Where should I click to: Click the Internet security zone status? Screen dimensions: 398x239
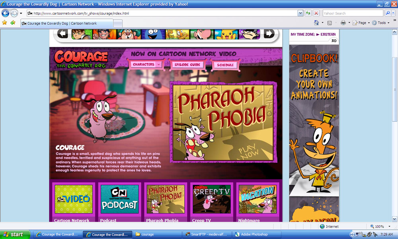tap(329, 226)
